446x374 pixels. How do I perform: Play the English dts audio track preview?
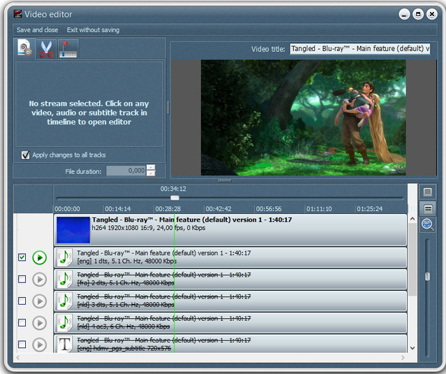(40, 257)
